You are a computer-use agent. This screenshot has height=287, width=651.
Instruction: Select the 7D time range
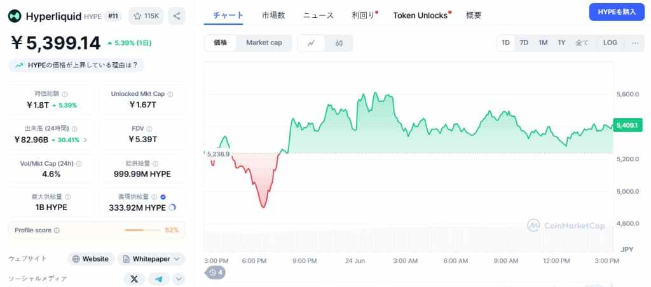click(524, 43)
